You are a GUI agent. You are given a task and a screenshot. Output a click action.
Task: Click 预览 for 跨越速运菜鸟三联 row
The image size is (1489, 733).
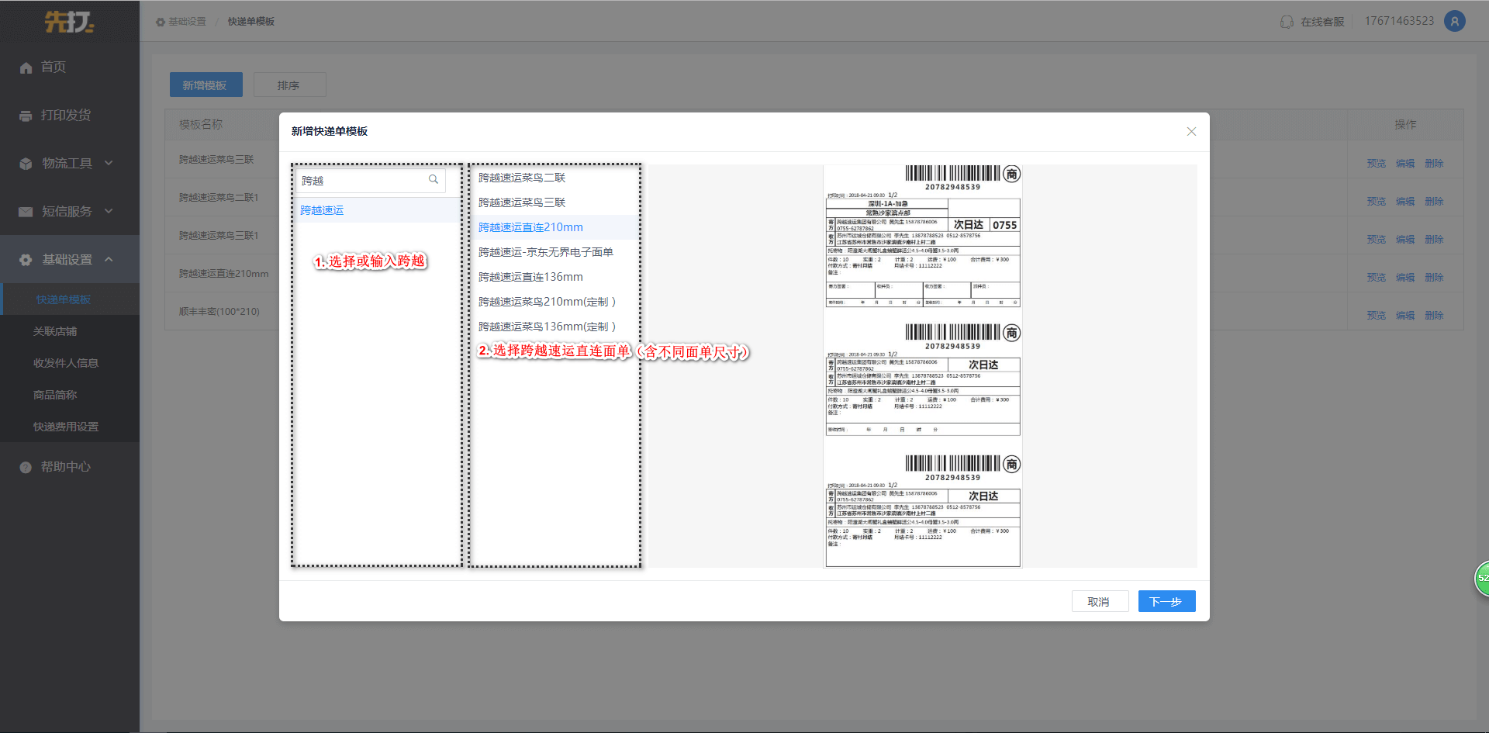pyautogui.click(x=1377, y=164)
